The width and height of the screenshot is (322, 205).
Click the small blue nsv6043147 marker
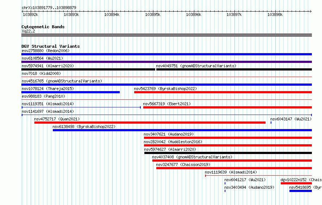(x=271, y=123)
